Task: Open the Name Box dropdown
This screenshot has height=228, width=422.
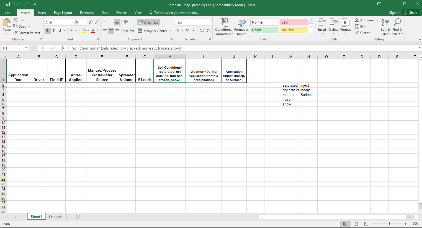Action: point(27,48)
